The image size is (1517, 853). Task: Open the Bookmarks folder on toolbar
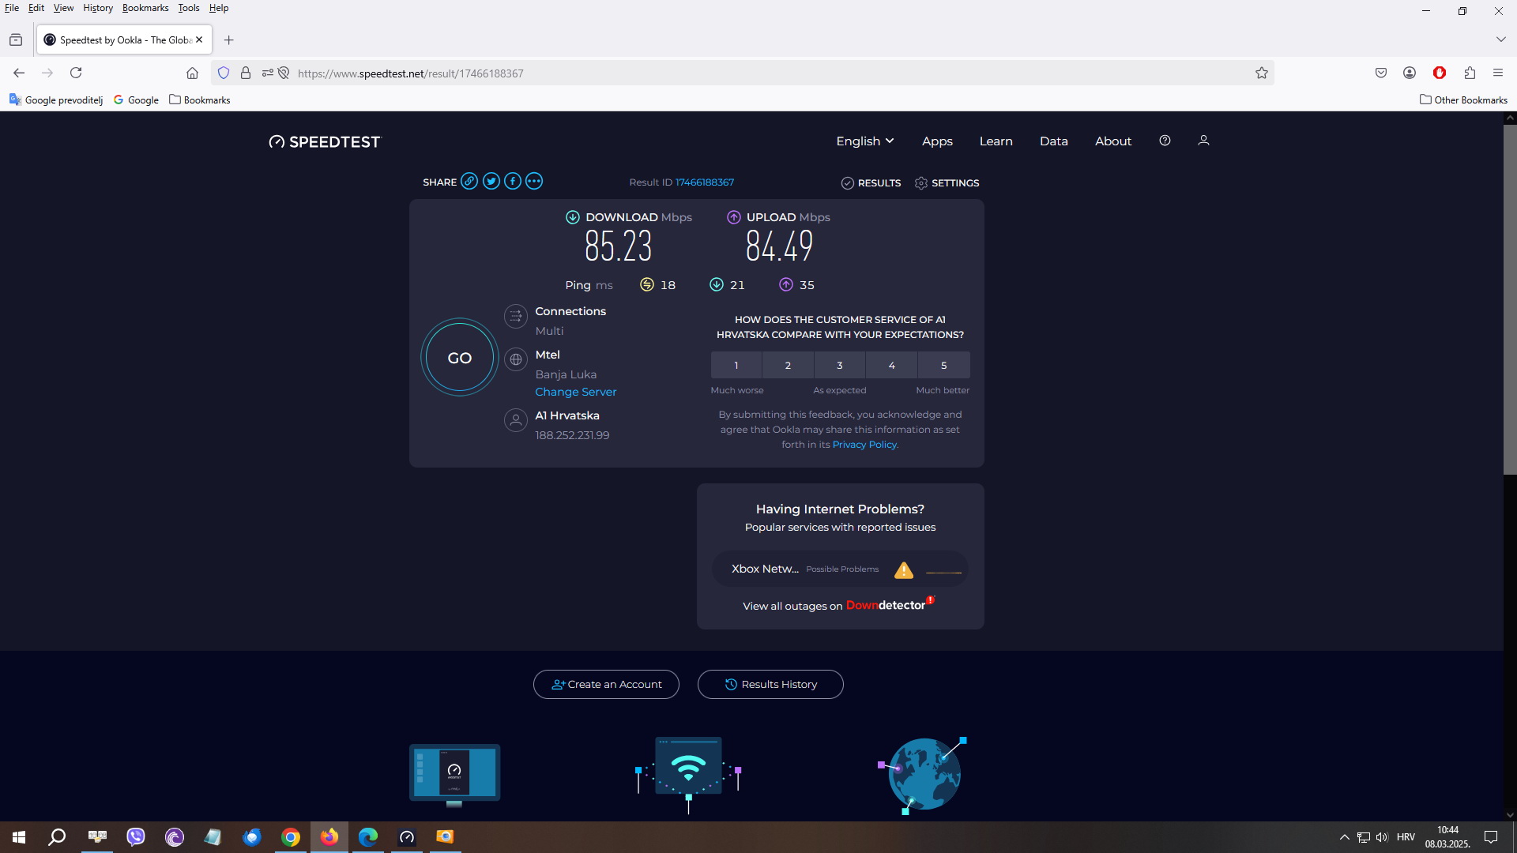(x=200, y=100)
